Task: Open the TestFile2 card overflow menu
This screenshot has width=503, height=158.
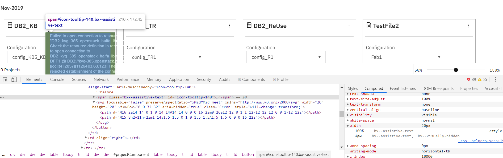Action: [x=469, y=26]
